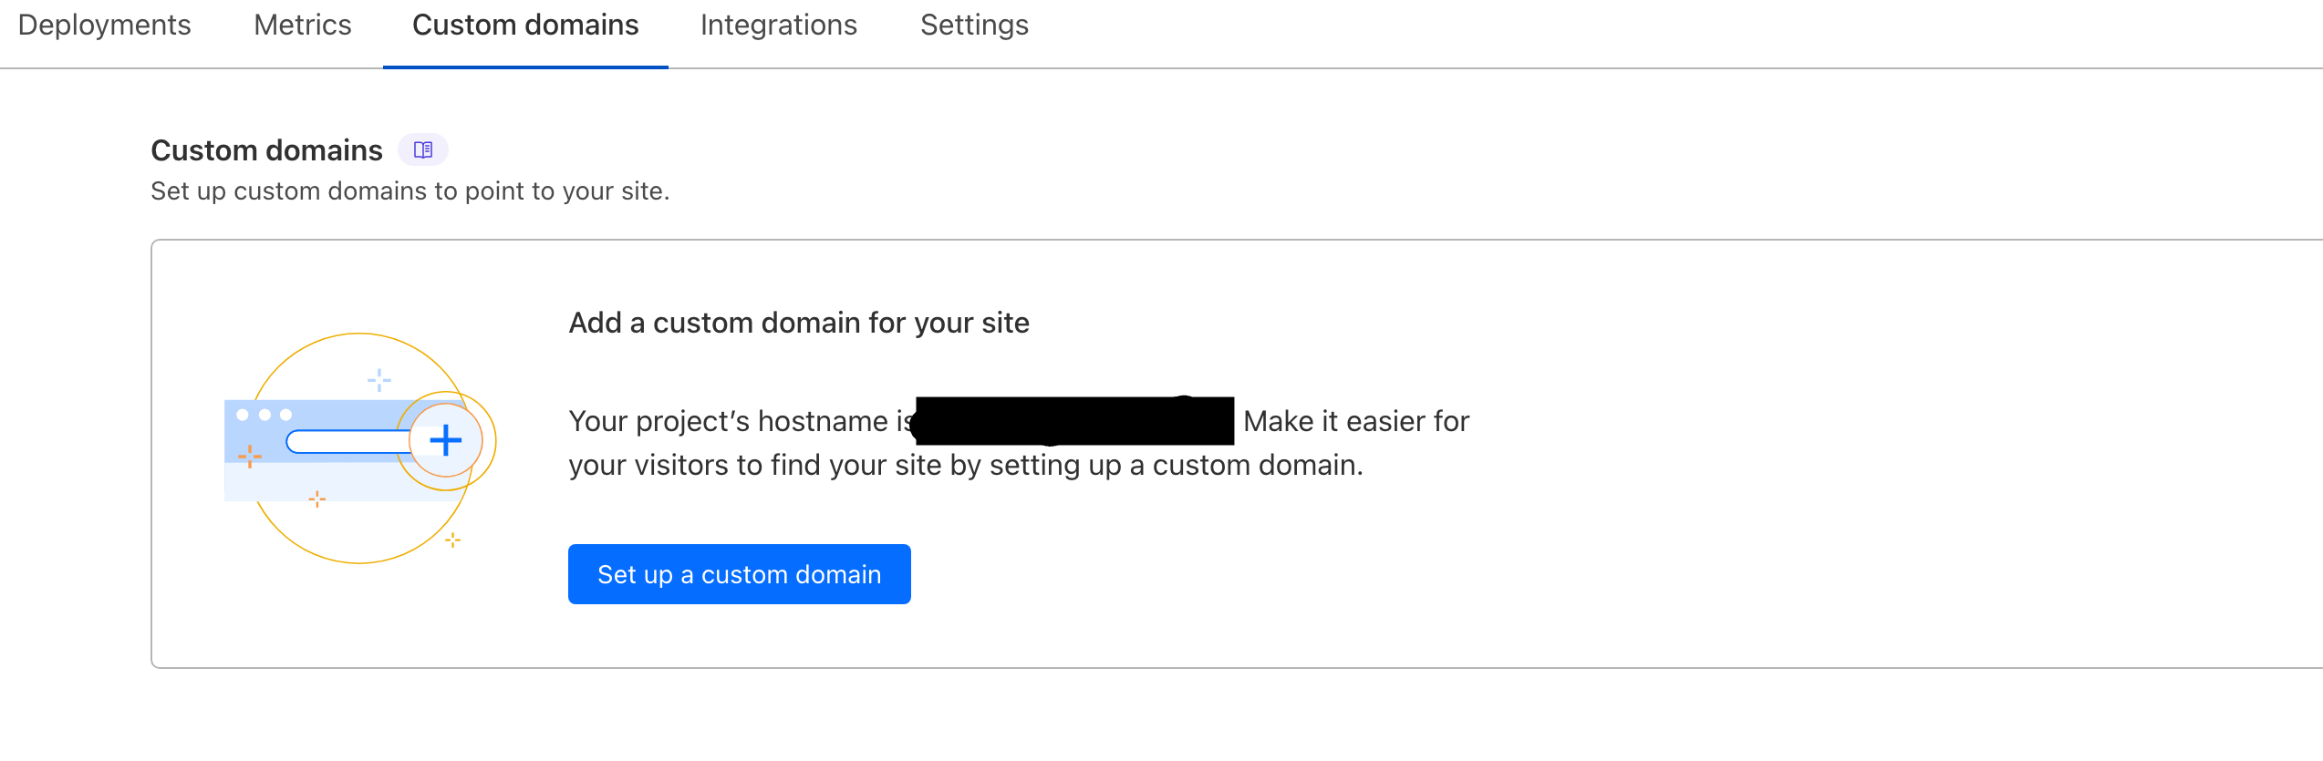Click the light blue sparkle above the browser graphic

click(379, 380)
